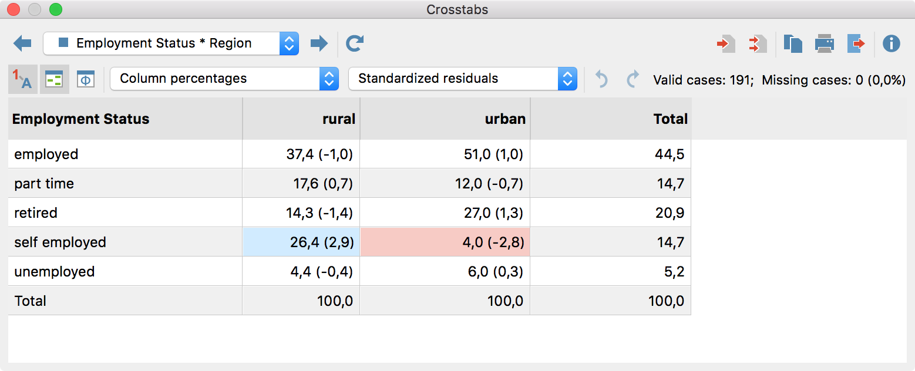Viewport: 915px width, 371px height.
Task: Copy the crosstab to the clipboard
Action: (793, 44)
